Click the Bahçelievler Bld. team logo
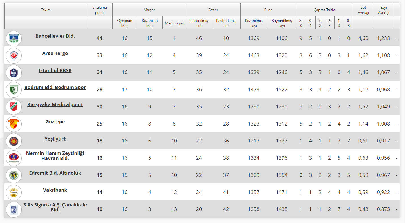The width and height of the screenshot is (405, 223). [14, 39]
